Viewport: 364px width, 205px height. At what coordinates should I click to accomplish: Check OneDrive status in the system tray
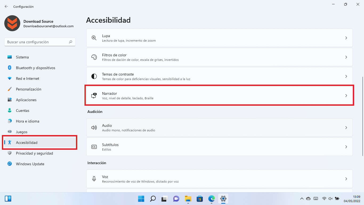tap(309, 199)
